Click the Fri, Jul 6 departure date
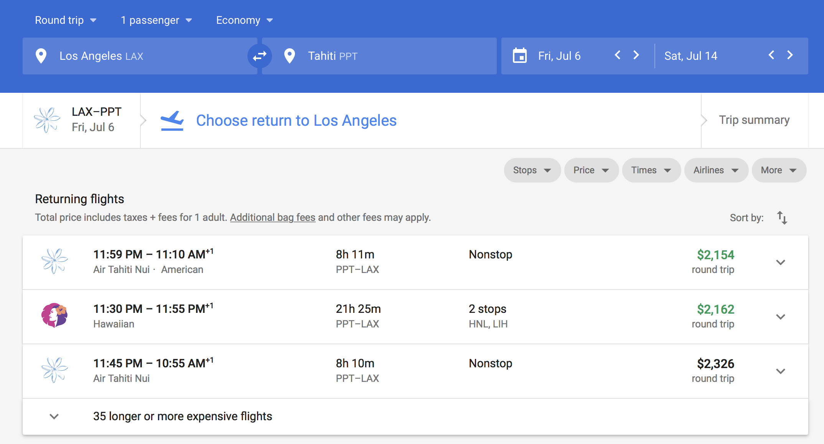This screenshot has width=824, height=444. [x=559, y=56]
